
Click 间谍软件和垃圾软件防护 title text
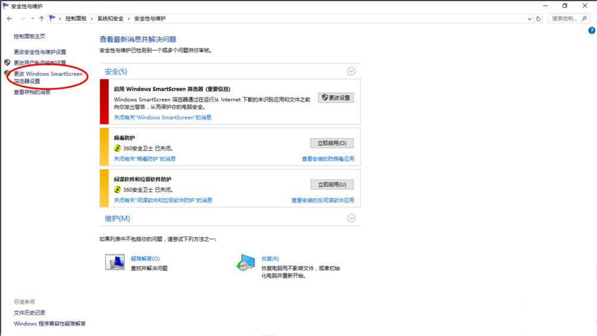click(142, 179)
